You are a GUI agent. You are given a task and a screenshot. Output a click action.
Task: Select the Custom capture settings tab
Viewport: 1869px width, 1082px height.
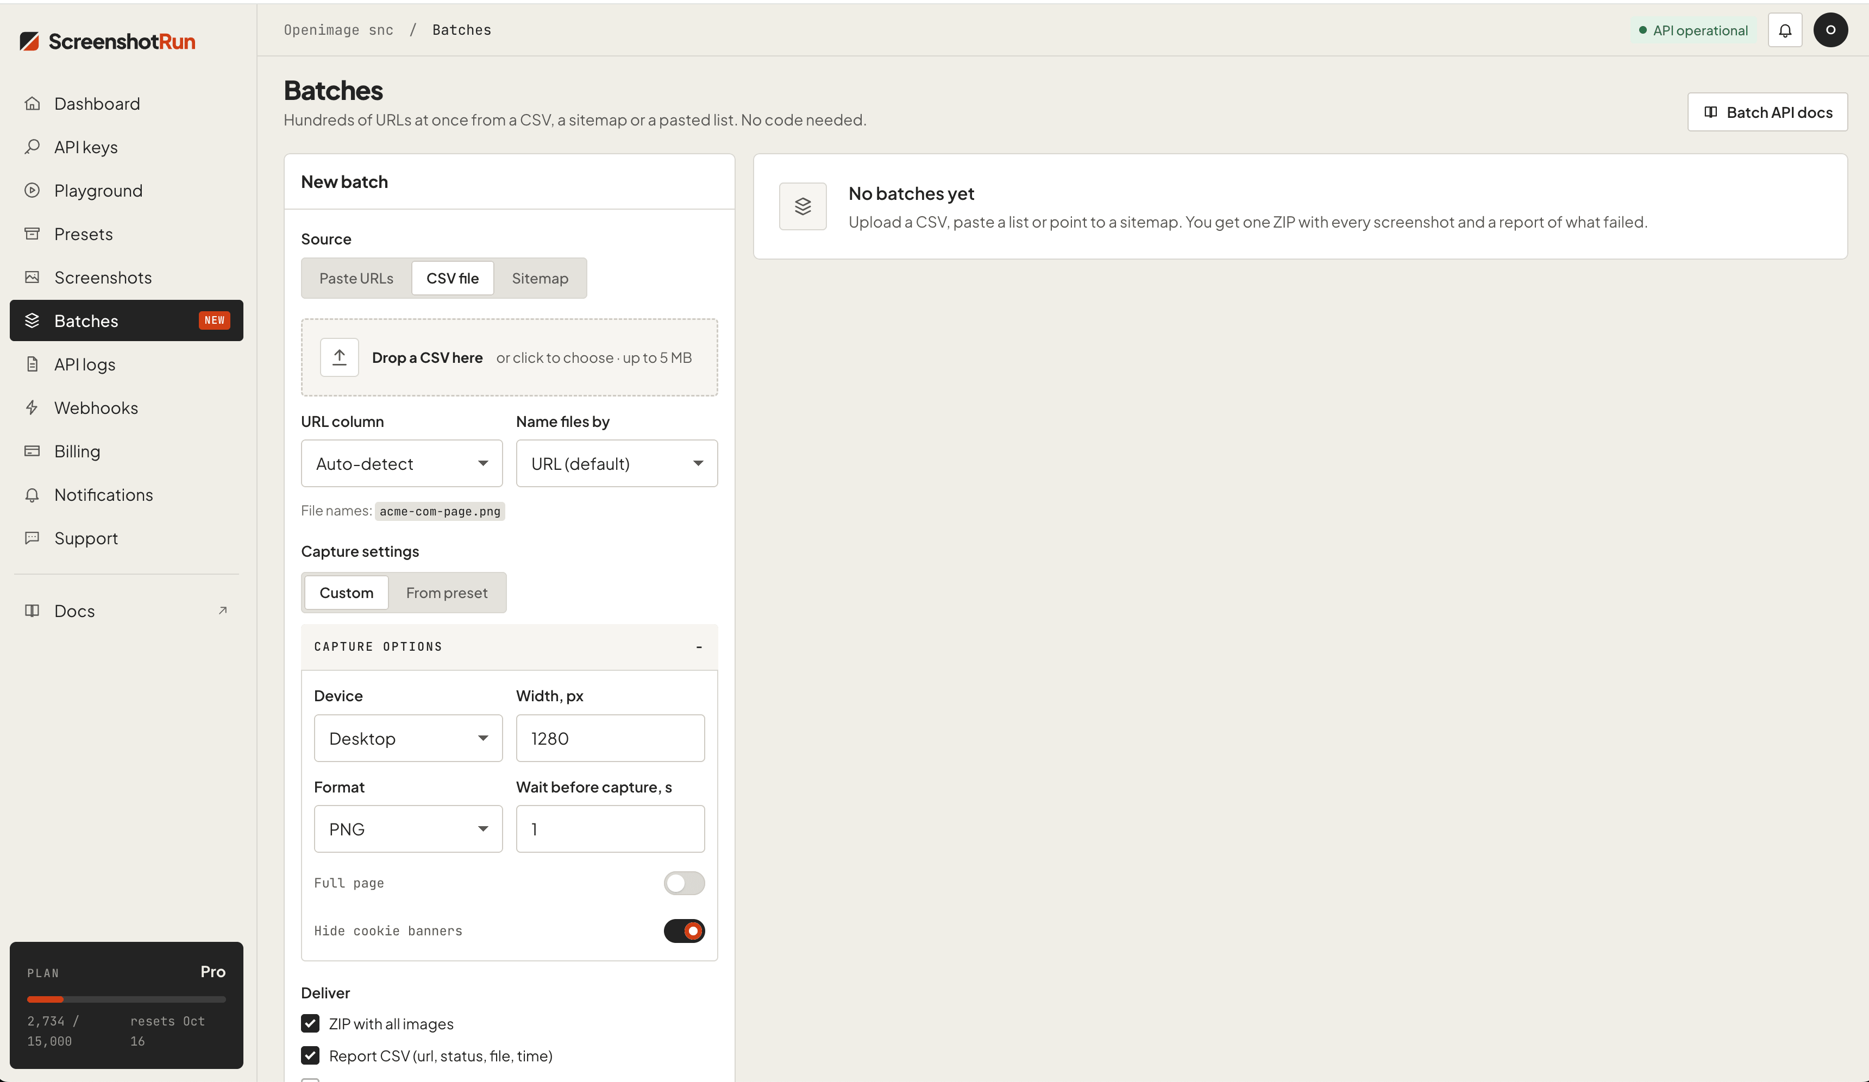(346, 593)
